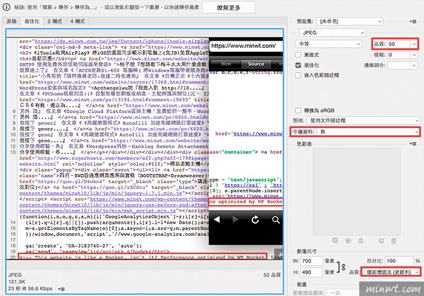Viewport: 424px width, 296px height.
Task: Switch to the 4 欄式 tab
Action: [x=78, y=21]
